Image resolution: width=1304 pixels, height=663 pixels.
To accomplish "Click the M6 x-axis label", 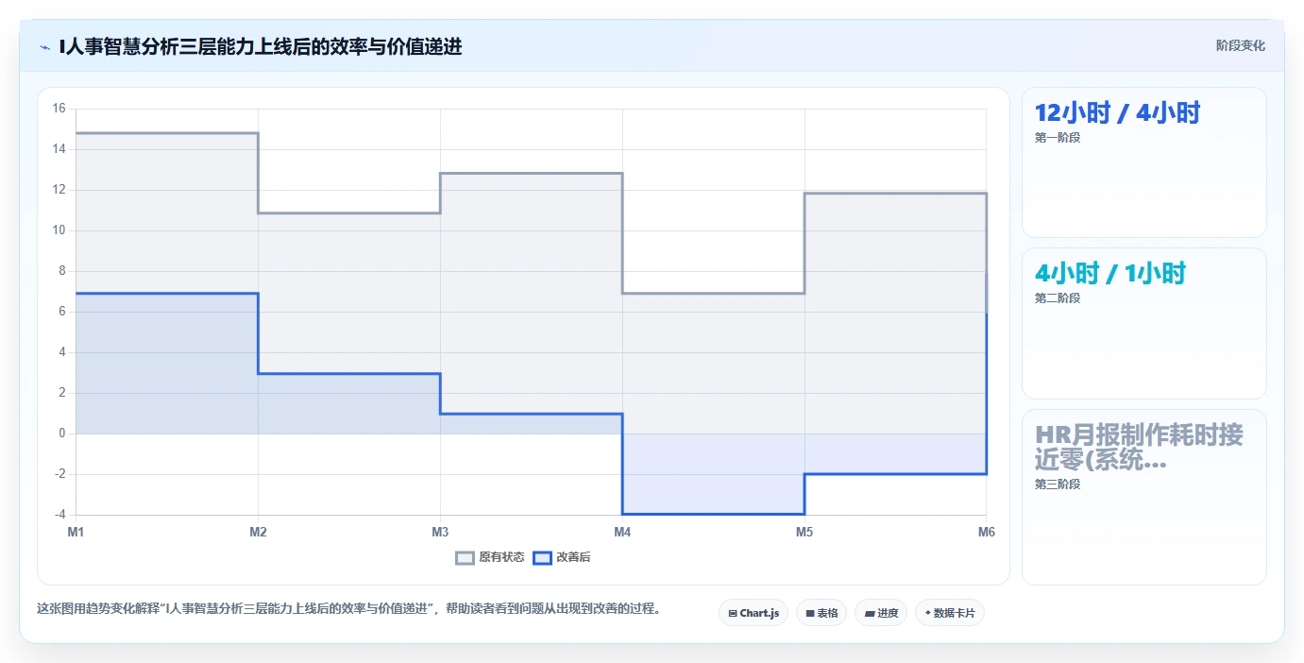I will coord(987,533).
